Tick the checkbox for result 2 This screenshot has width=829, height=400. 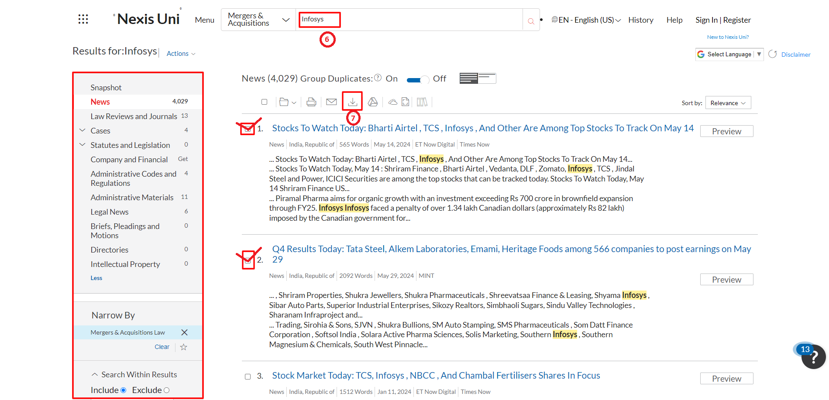[248, 260]
